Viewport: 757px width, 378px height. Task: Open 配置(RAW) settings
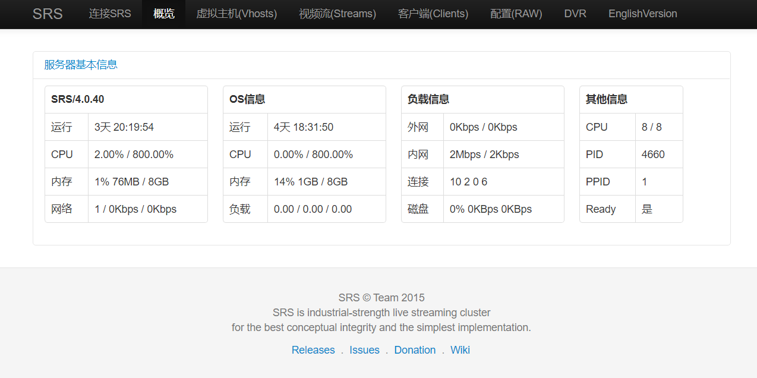click(516, 14)
